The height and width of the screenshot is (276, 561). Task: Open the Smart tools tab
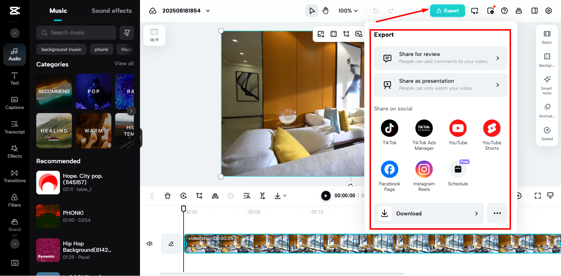[x=547, y=85]
